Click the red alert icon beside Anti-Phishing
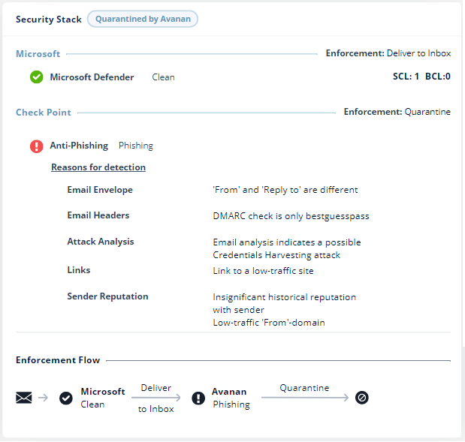 [x=37, y=146]
